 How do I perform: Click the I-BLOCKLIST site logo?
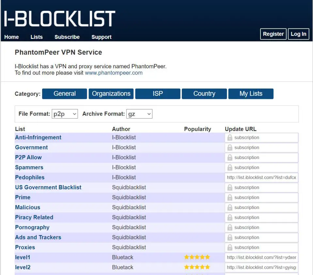coord(60,18)
